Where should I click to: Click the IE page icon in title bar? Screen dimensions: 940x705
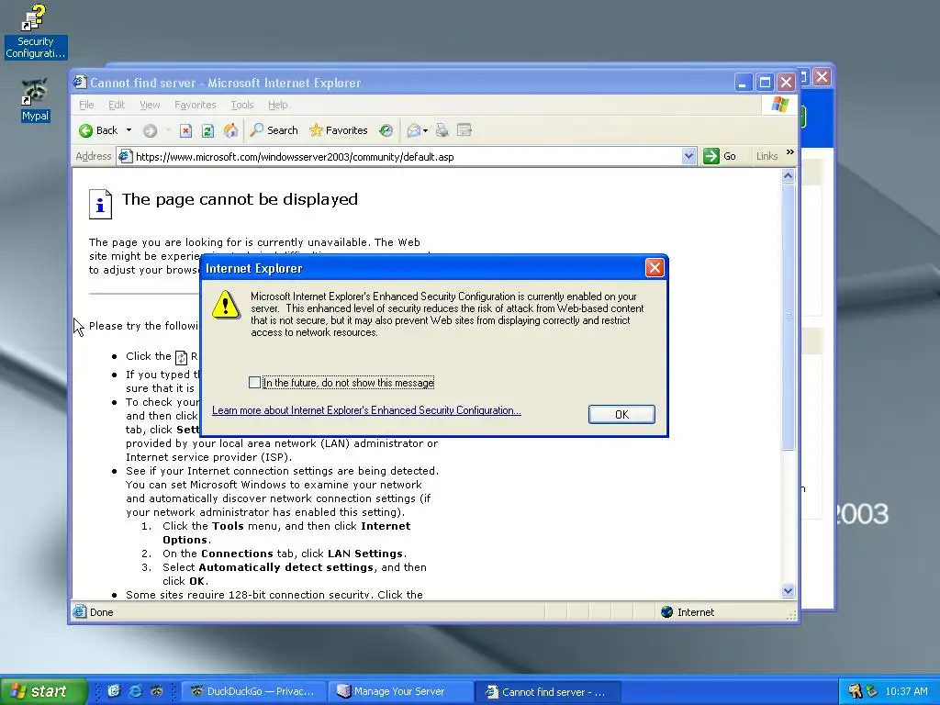81,82
